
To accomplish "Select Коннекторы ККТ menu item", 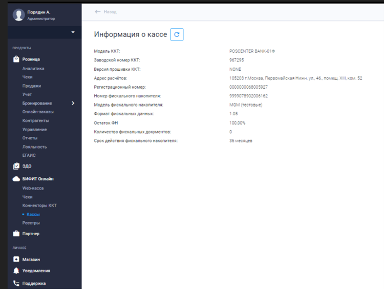I will [x=39, y=205].
